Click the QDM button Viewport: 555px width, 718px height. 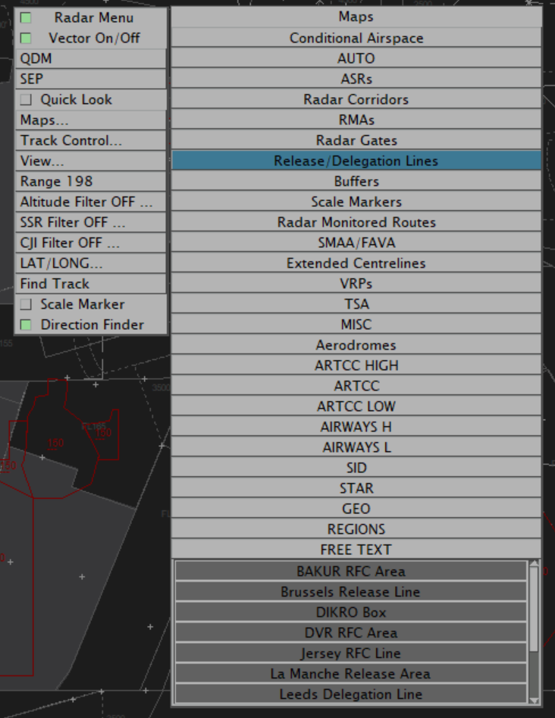(x=90, y=58)
